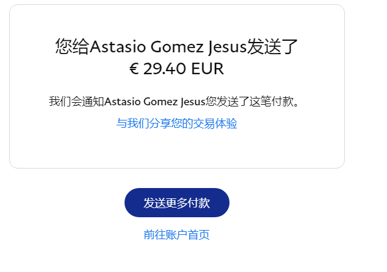The height and width of the screenshot is (272, 387).
Task: Click the € 29.40 EUR payment amount
Action: coord(177,69)
